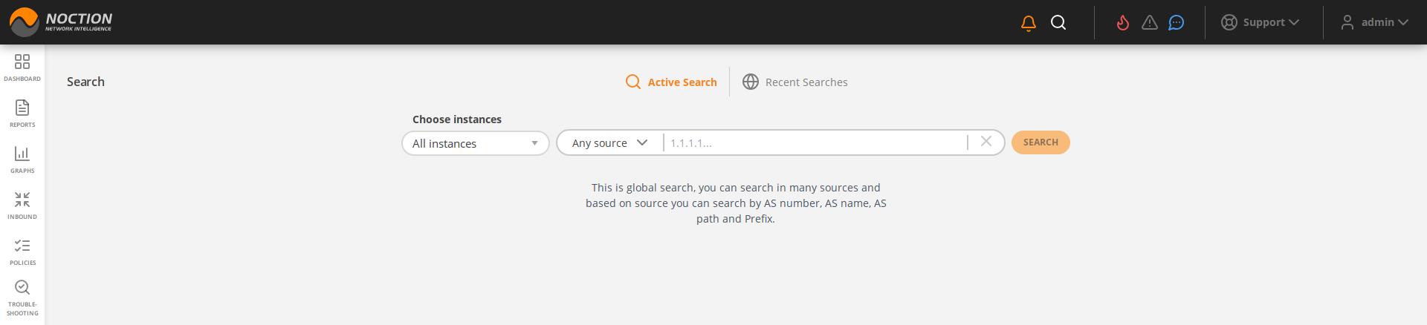Click the notifications bell icon

(x=1029, y=23)
